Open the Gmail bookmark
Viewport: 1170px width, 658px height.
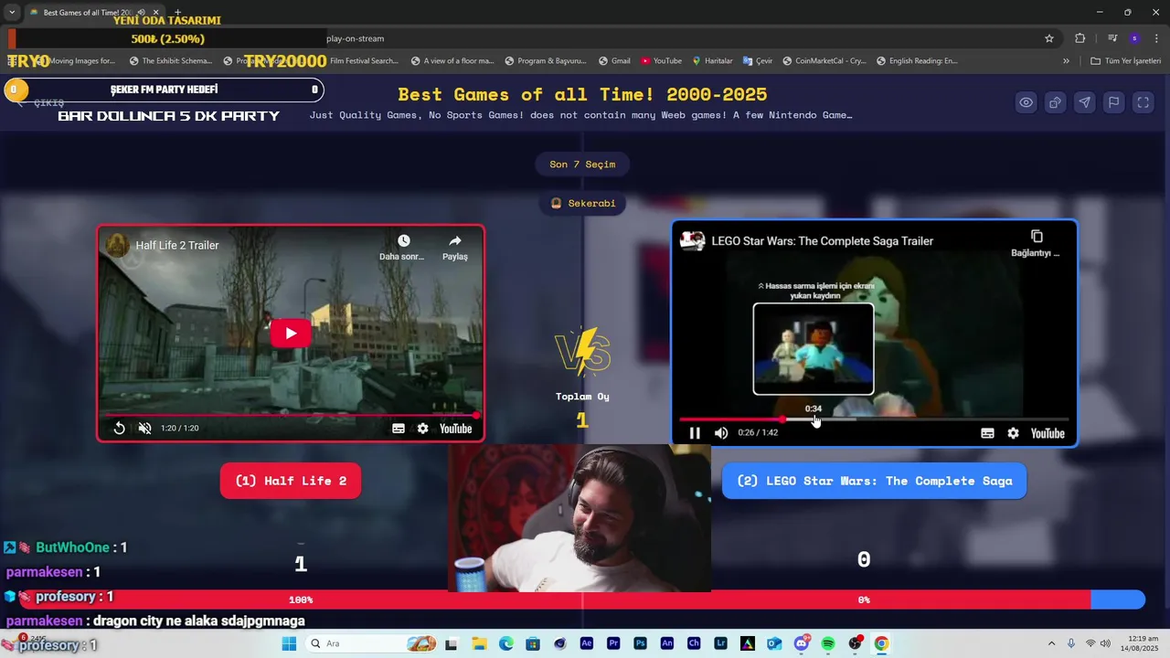(x=614, y=61)
